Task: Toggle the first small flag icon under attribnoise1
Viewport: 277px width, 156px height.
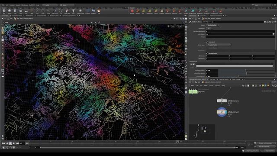Action: click(x=229, y=103)
